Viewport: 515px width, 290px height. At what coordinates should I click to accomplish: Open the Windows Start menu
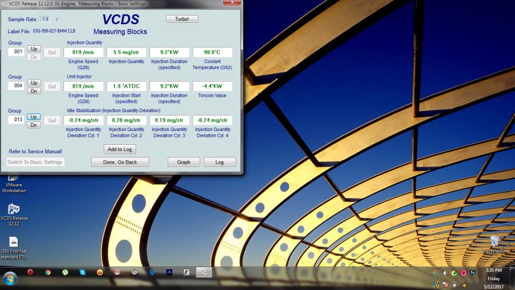click(10, 277)
